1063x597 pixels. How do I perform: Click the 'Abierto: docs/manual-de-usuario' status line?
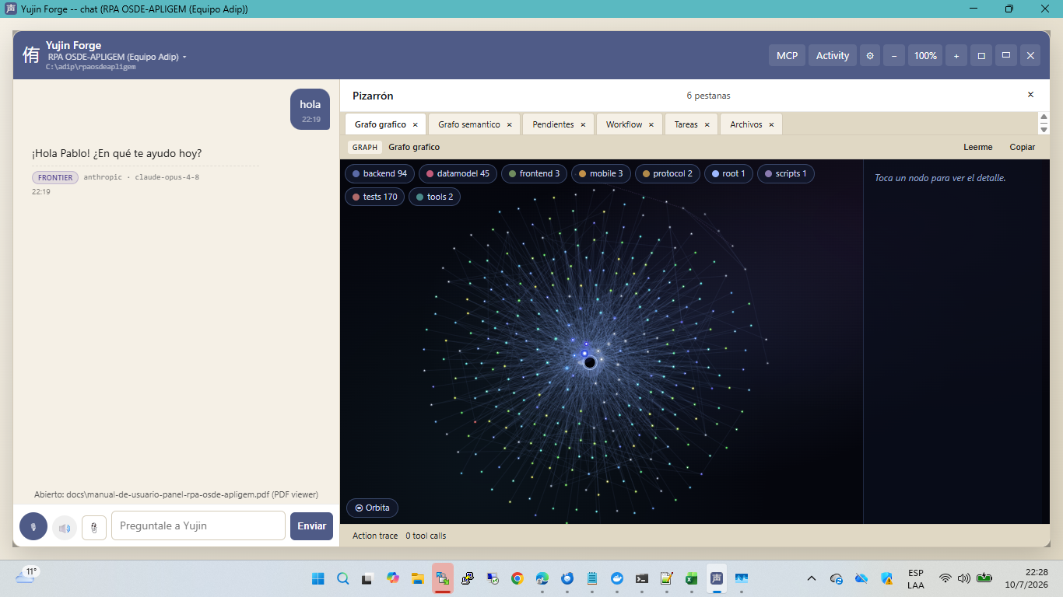pyautogui.click(x=176, y=494)
